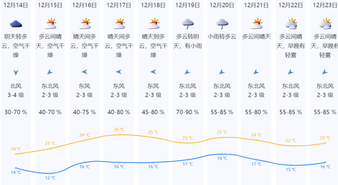Select the 12月23日 date header

click(x=325, y=5)
